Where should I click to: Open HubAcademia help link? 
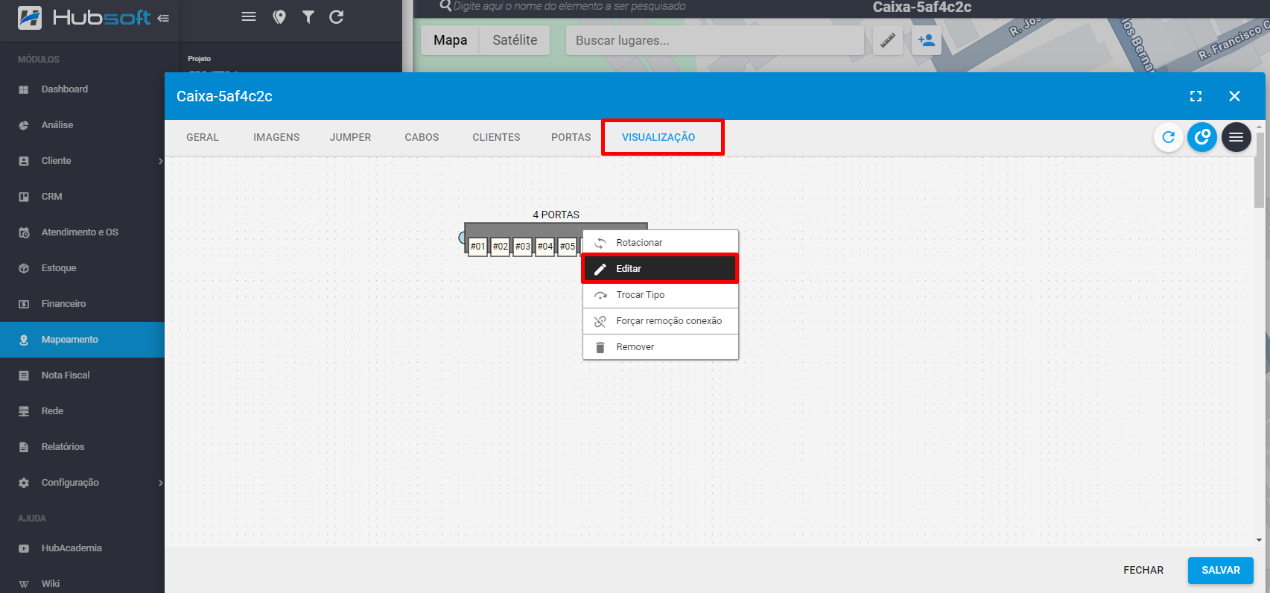tap(82, 548)
